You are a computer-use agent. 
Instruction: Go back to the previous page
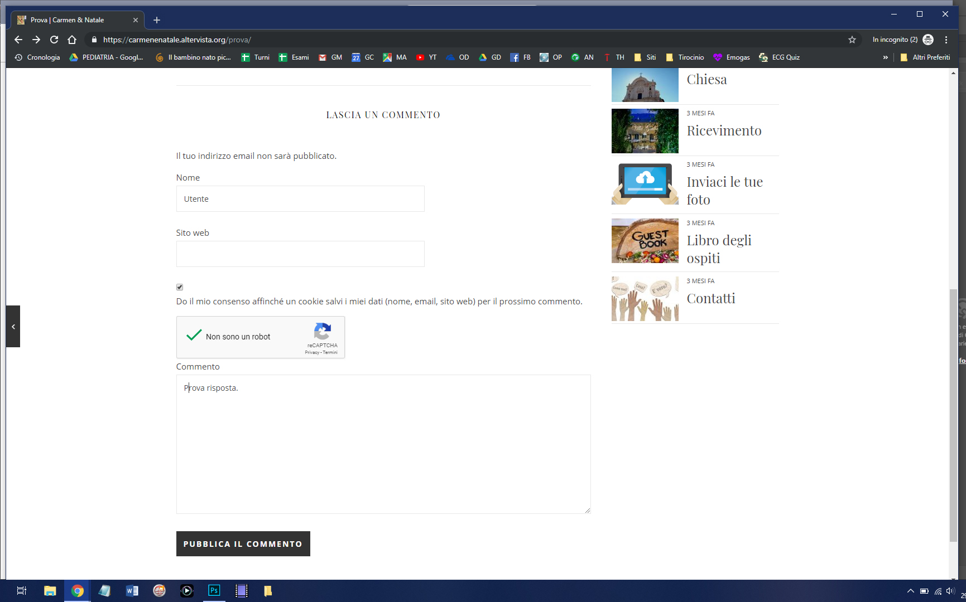pos(18,40)
